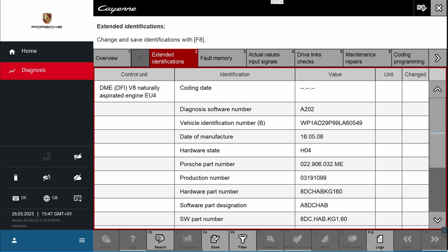Click the F2 Search button
448x252 pixels.
point(160,240)
